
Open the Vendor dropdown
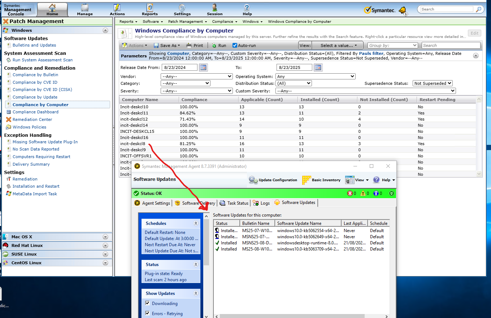coord(196,77)
